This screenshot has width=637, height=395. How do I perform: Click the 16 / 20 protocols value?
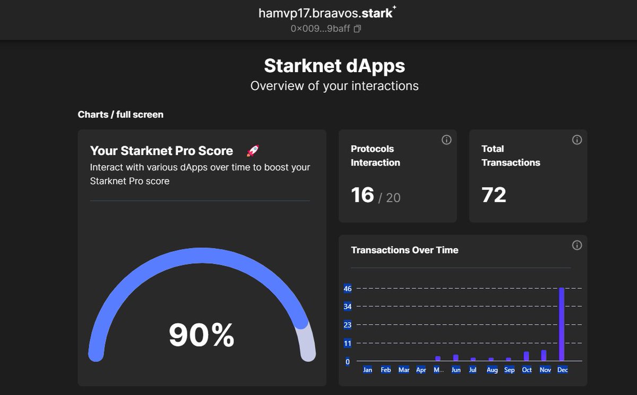376,195
